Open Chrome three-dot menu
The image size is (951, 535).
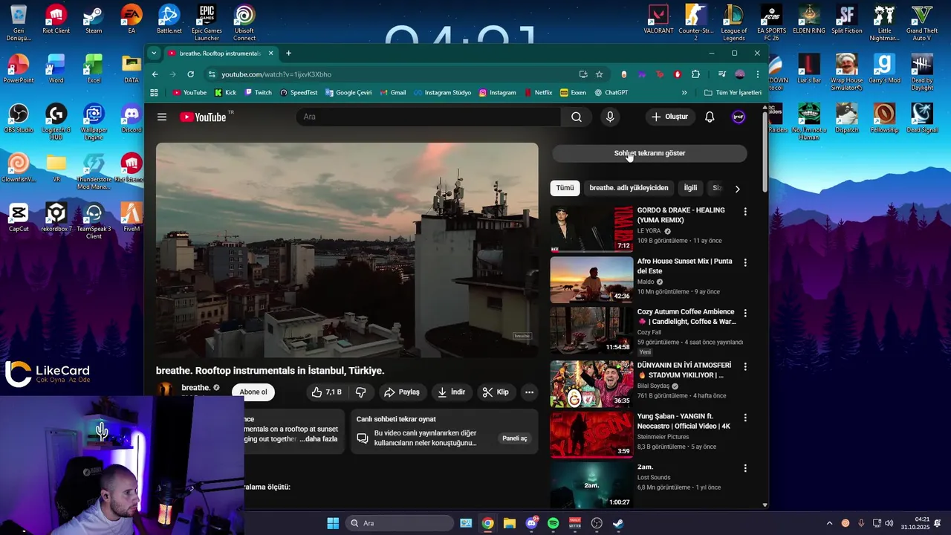(x=758, y=74)
